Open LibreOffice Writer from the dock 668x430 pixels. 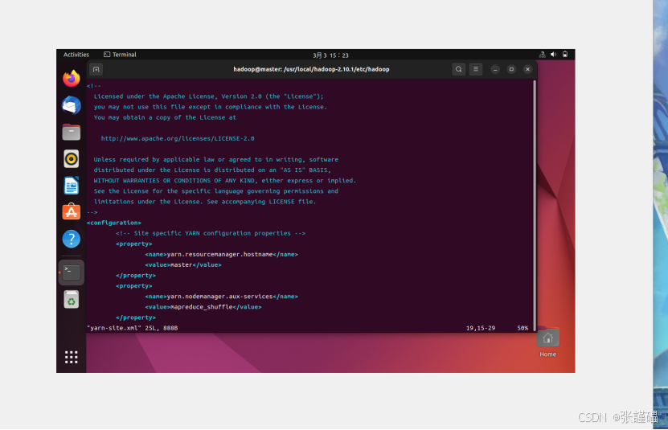point(72,186)
